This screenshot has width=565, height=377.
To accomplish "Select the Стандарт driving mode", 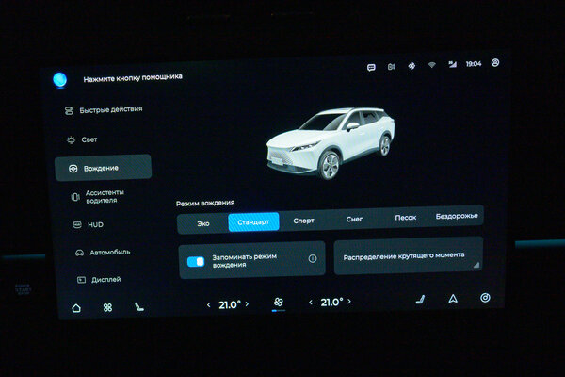I will [253, 222].
